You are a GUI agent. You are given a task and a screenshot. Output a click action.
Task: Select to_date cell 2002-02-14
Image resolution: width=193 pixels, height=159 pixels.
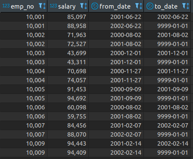pyautogui.click(x=167, y=143)
